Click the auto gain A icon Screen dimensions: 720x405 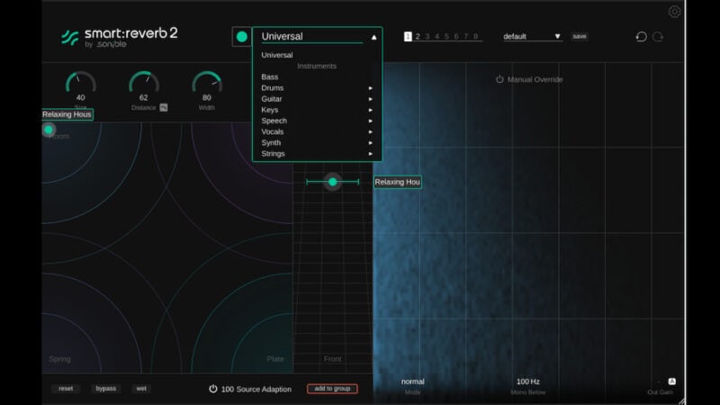tap(671, 381)
